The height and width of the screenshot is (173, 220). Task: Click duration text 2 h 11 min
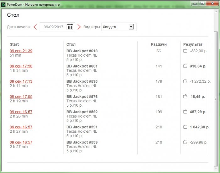tap(19, 86)
